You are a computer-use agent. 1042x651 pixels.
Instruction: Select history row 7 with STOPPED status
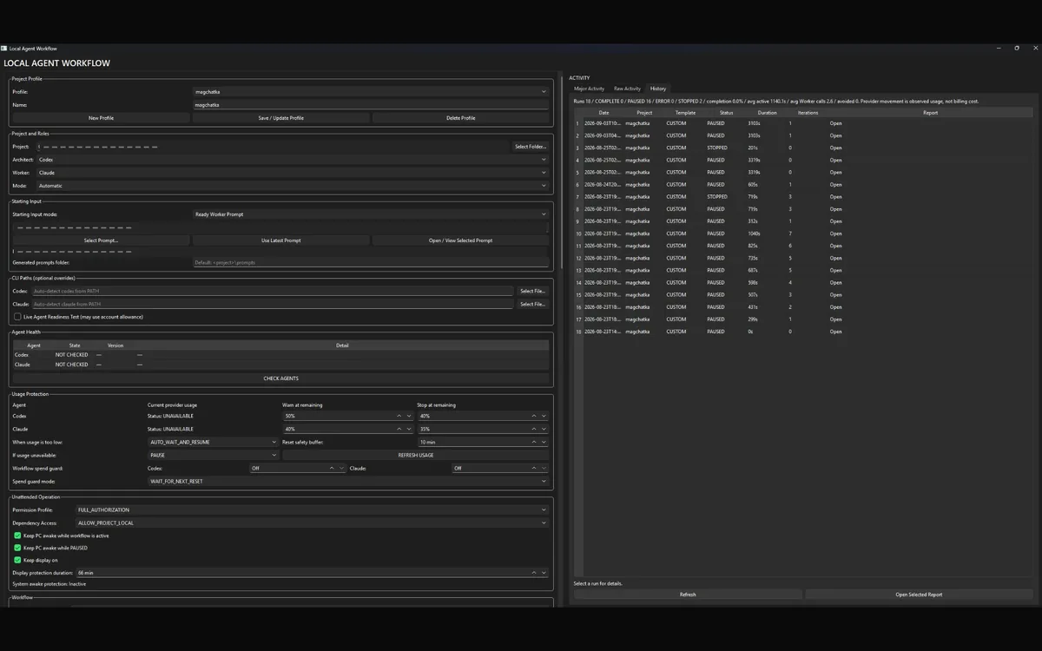point(802,197)
